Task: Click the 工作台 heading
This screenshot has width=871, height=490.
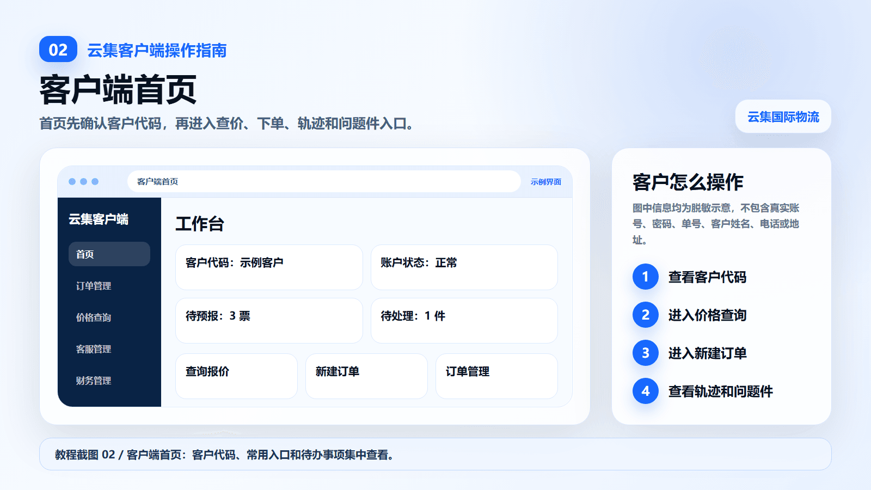Action: pyautogui.click(x=200, y=224)
